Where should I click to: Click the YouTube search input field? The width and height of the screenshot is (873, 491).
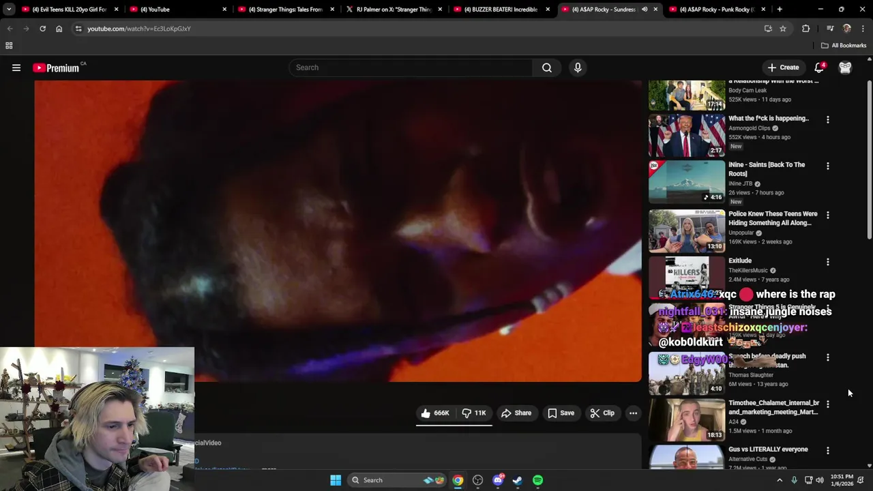[411, 68]
